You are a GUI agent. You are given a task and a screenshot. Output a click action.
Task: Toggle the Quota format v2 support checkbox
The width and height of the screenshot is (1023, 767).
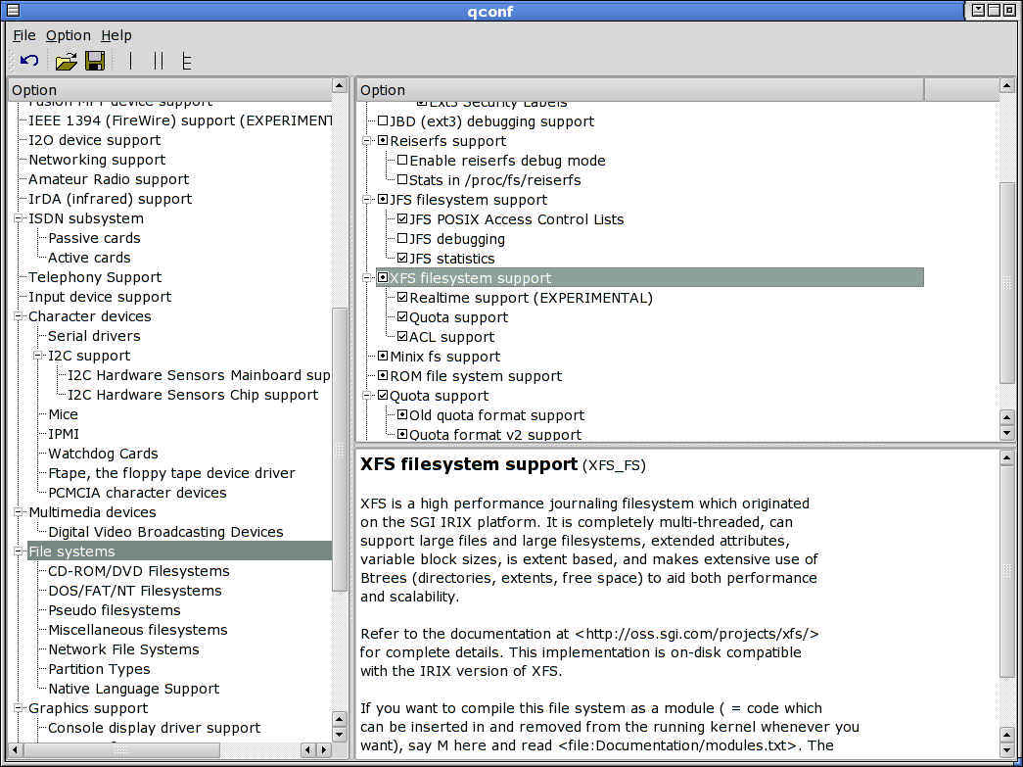pos(402,435)
